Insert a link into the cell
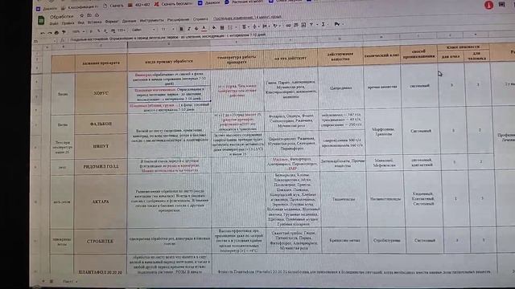Viewport: 515px width, 289px height. click(x=288, y=25)
